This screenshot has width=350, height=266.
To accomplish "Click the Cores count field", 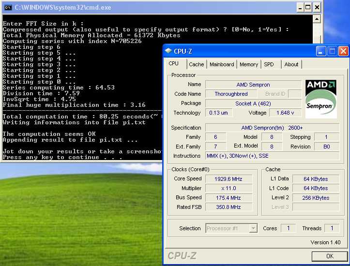I will pos(288,228).
